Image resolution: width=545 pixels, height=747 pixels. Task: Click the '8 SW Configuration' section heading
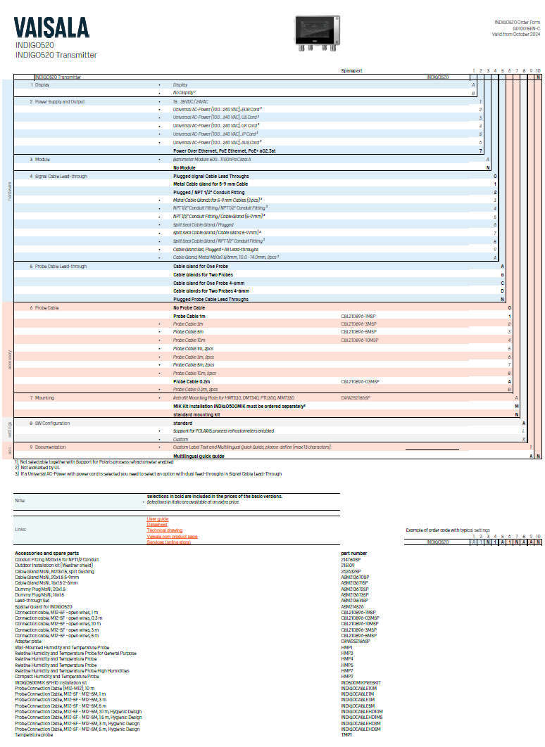coord(49,423)
